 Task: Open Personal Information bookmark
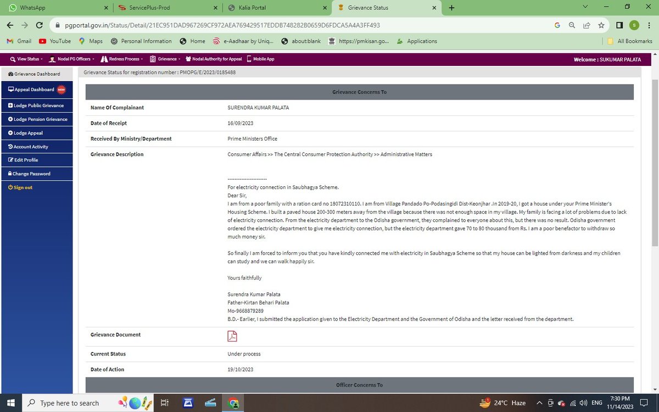[x=141, y=41]
